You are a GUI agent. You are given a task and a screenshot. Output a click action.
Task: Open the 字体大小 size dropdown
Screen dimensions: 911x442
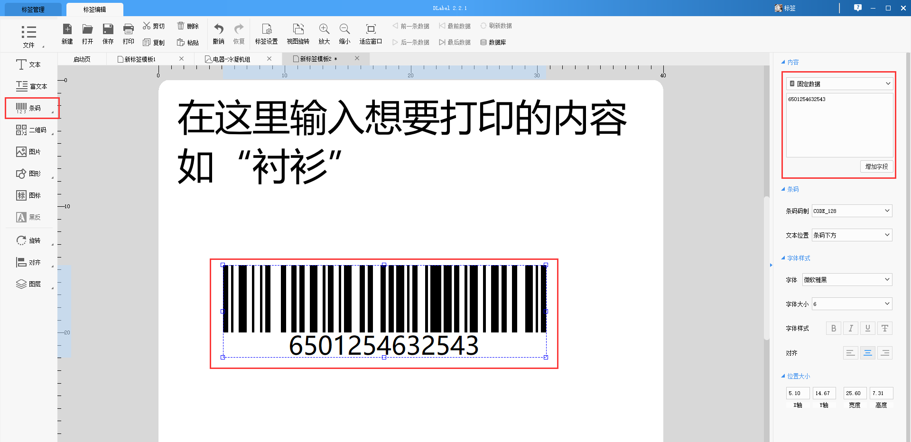point(852,304)
